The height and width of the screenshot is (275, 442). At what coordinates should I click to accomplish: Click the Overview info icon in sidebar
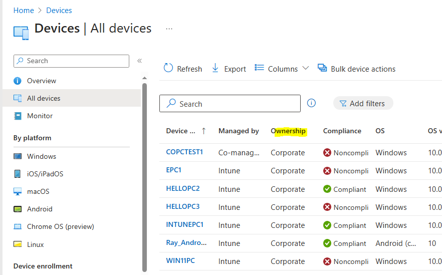[x=18, y=81]
